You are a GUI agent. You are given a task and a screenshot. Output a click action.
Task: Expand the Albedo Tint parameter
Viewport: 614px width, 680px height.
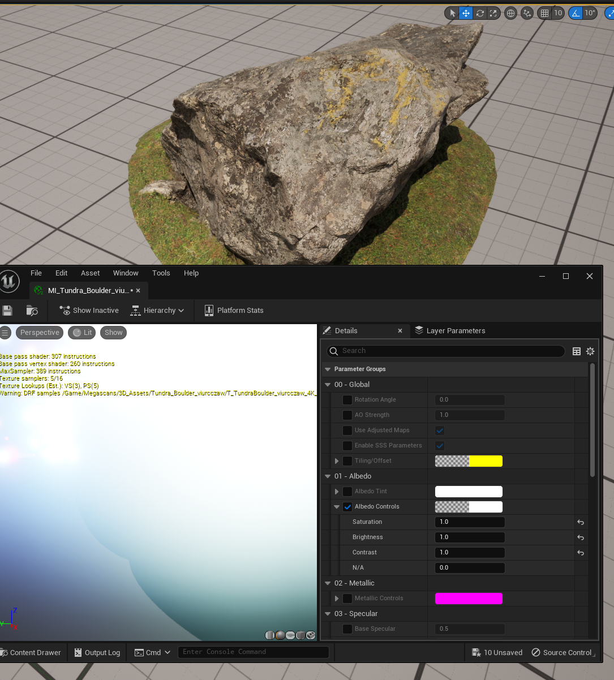(337, 492)
